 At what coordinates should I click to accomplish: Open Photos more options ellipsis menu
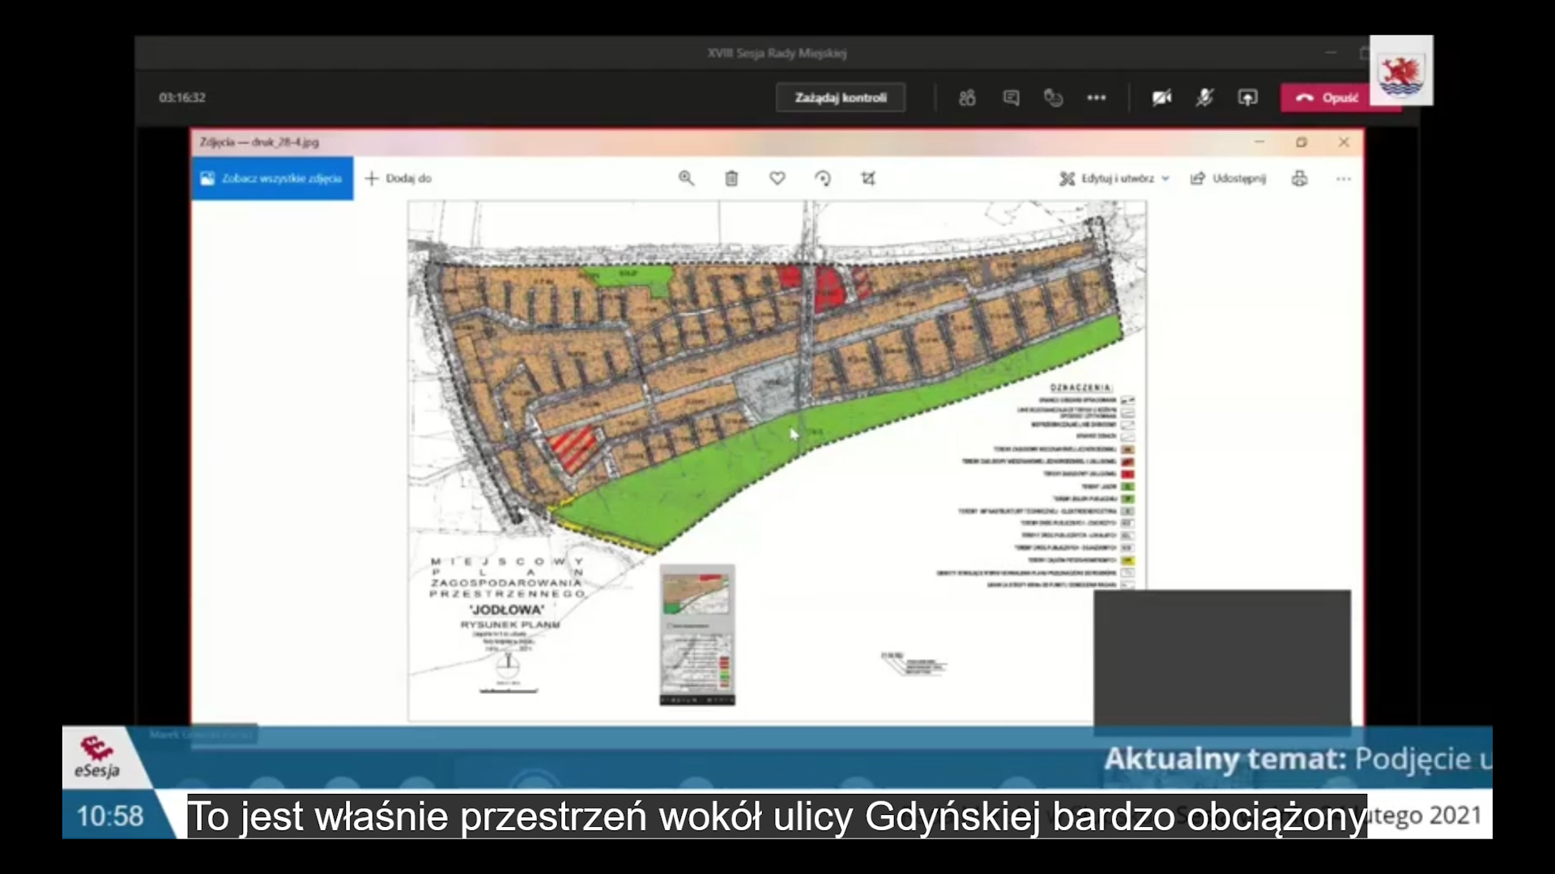(1344, 179)
